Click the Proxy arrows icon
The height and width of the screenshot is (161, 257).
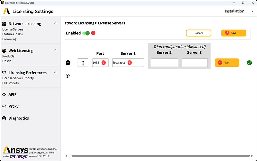pos(4,106)
